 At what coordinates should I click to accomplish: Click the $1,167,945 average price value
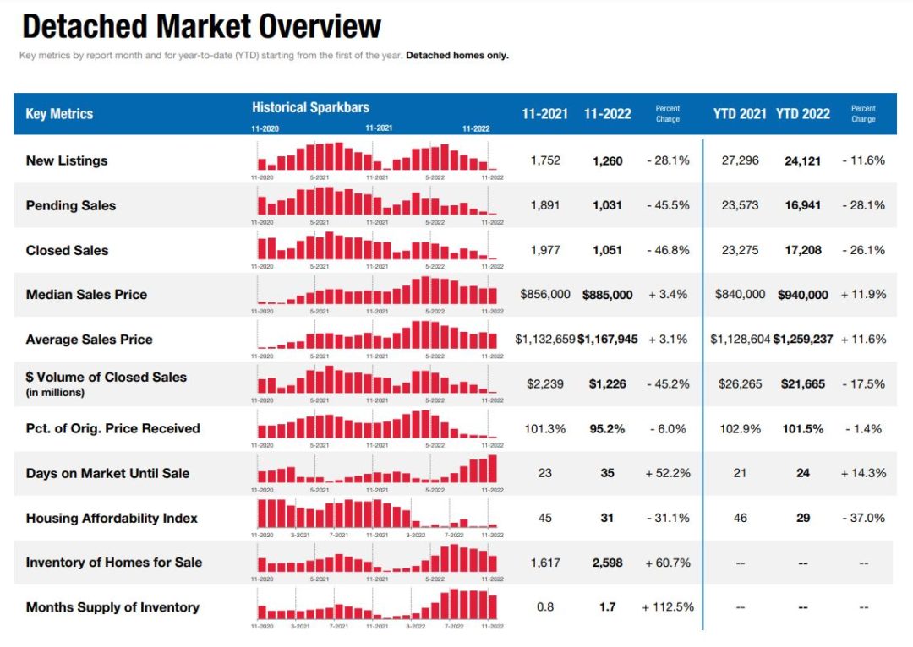point(607,340)
